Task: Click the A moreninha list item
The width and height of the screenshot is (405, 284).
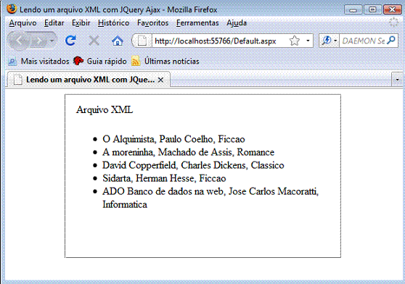Action: (x=188, y=152)
